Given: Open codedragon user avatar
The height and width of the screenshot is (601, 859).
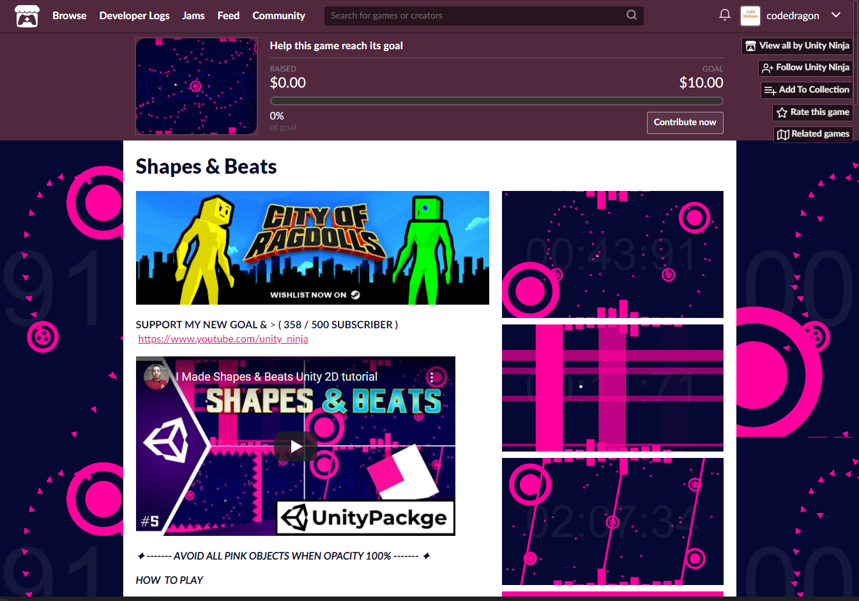Looking at the screenshot, I should [750, 16].
